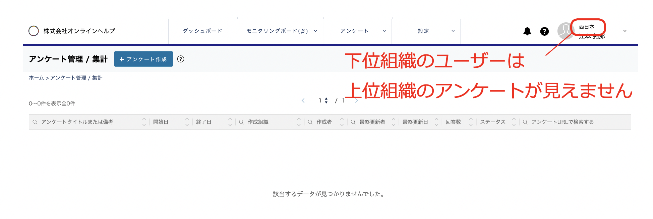Image resolution: width=653 pixels, height=219 pixels.
Task: Click the アンケート管理 / 集計 page heading
Action: tap(68, 59)
